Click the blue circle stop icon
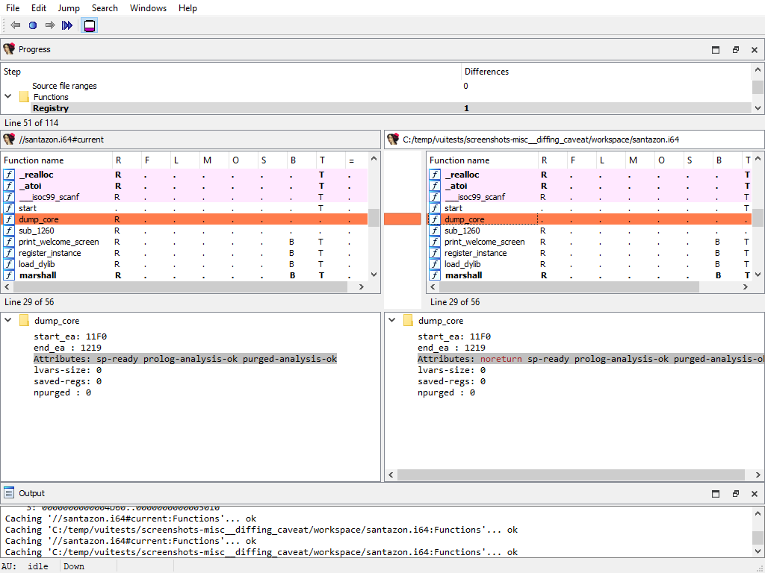The height and width of the screenshot is (573, 765). coord(33,25)
